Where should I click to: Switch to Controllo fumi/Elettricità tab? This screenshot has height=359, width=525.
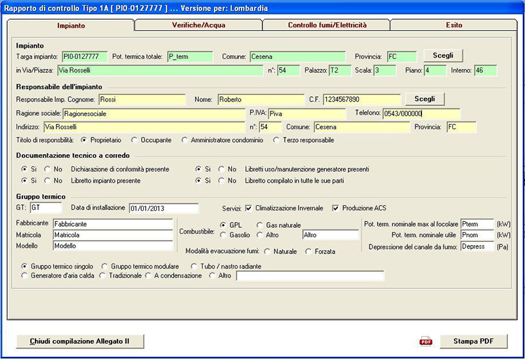[x=327, y=25]
